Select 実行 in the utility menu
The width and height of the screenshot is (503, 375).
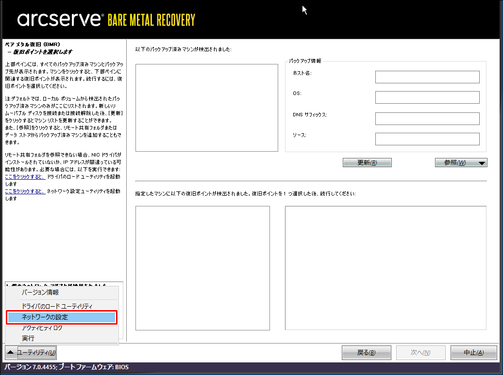coord(28,338)
